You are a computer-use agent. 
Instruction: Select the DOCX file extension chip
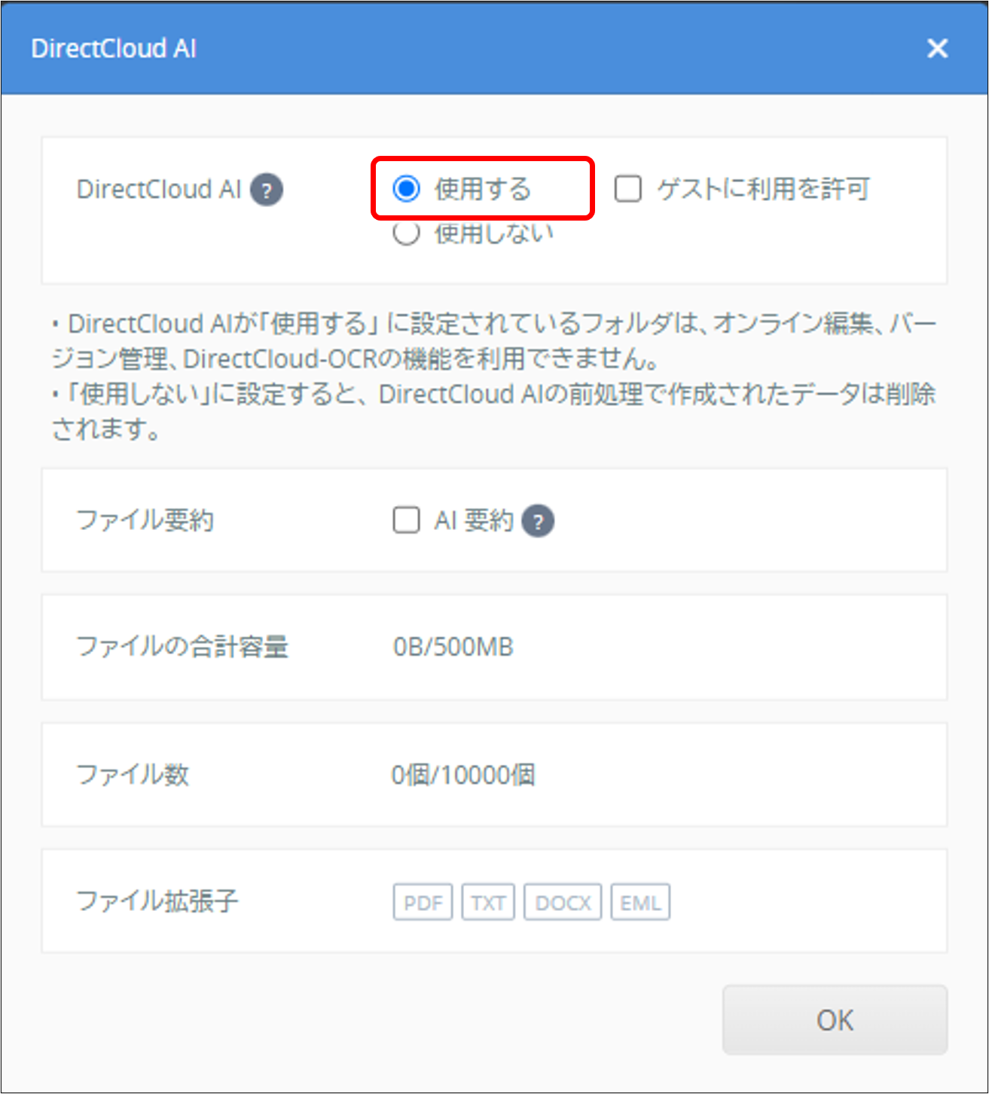[562, 901]
